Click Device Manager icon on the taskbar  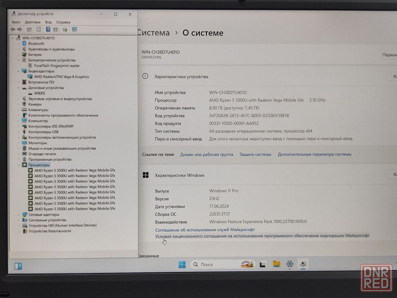pyautogui.click(x=303, y=264)
